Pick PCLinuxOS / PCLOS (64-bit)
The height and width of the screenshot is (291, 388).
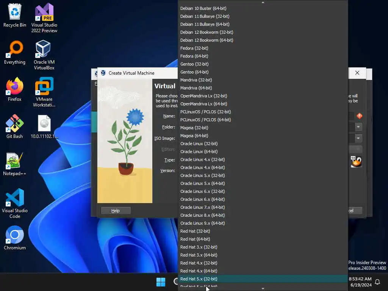click(x=263, y=119)
